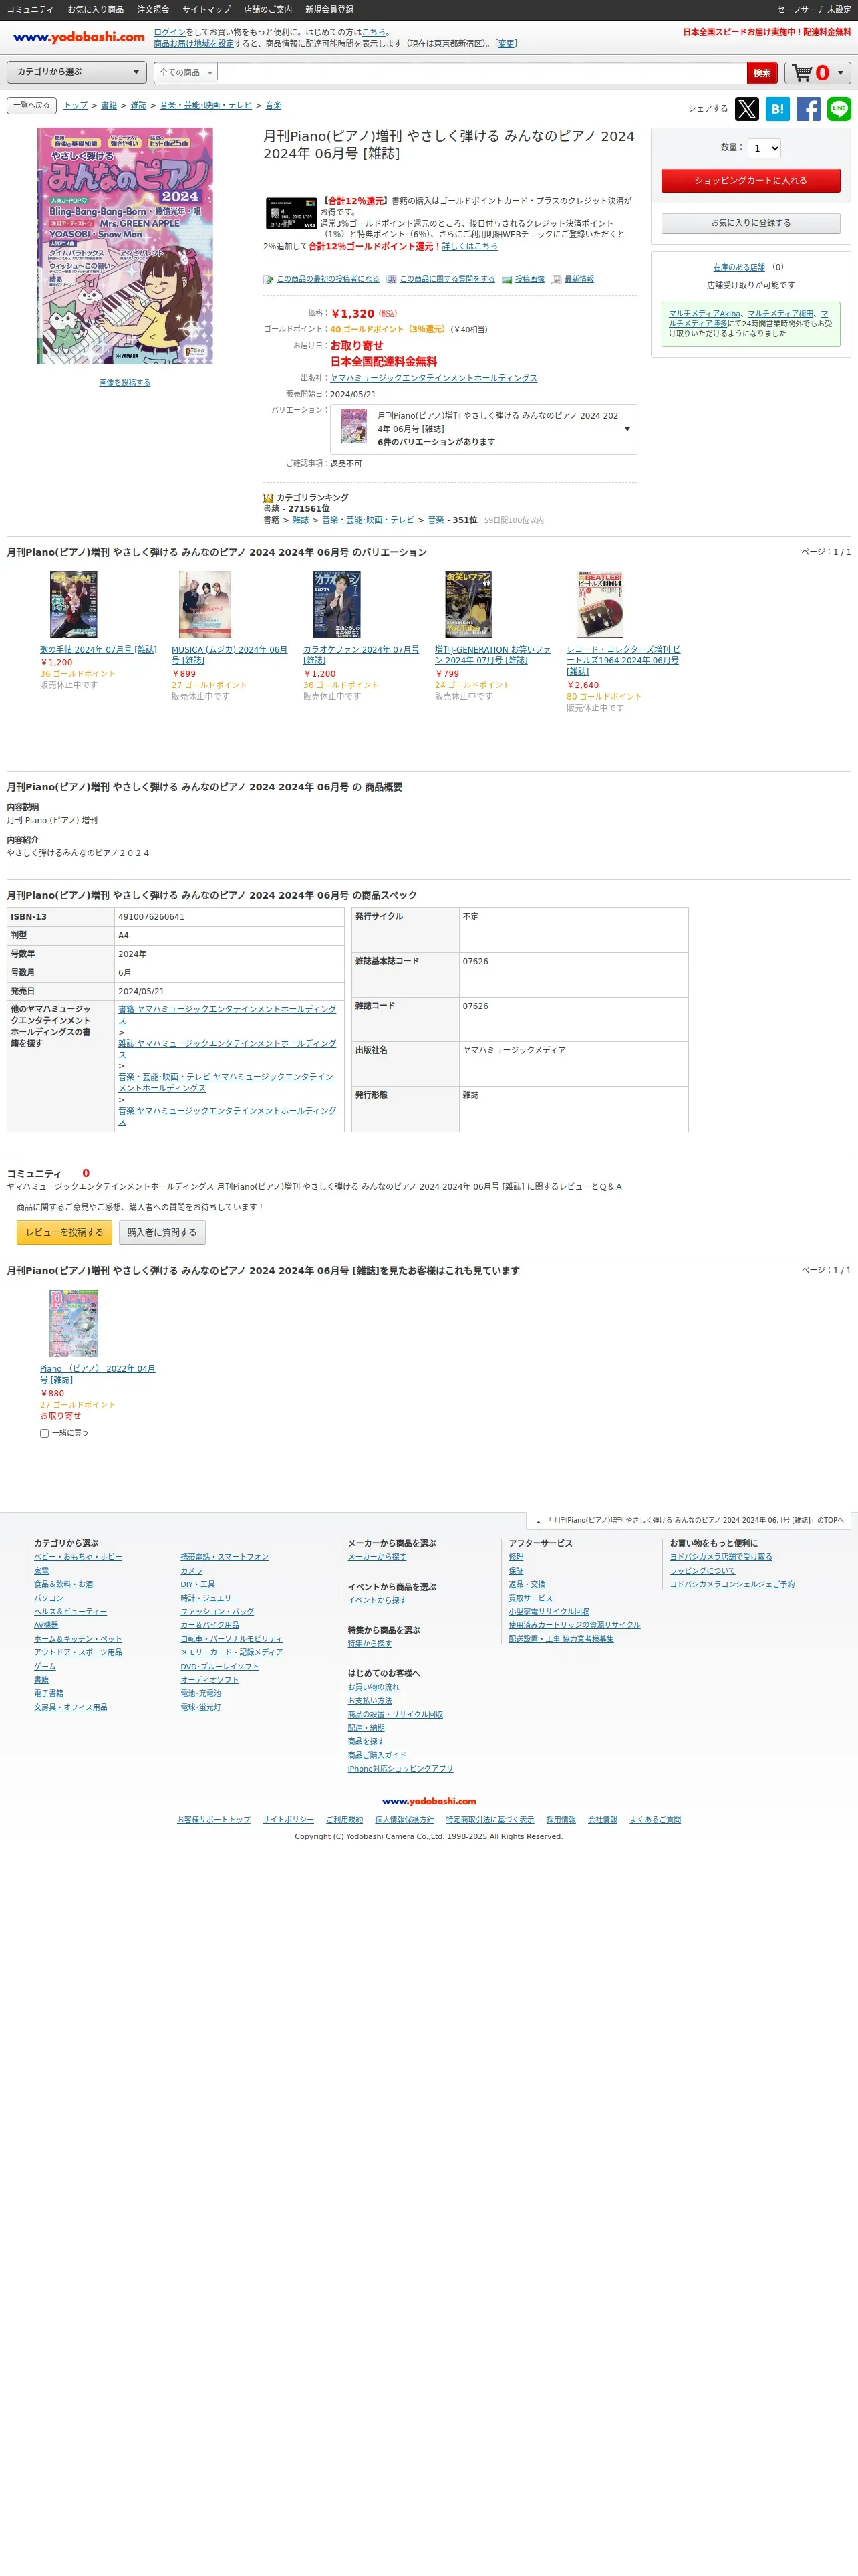The image size is (858, 2576).
Task: Click footer お支払い方法 link
Action: pyautogui.click(x=370, y=1700)
